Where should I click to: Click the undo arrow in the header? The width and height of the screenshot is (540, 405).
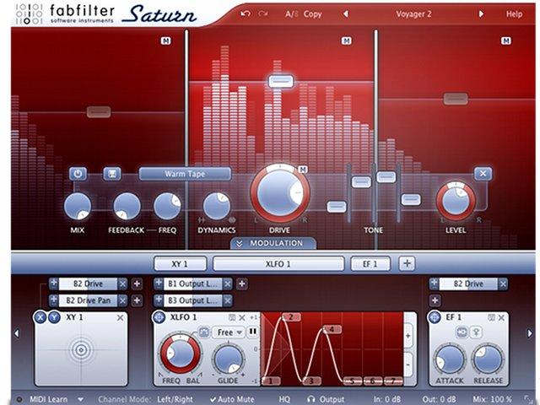pyautogui.click(x=245, y=14)
